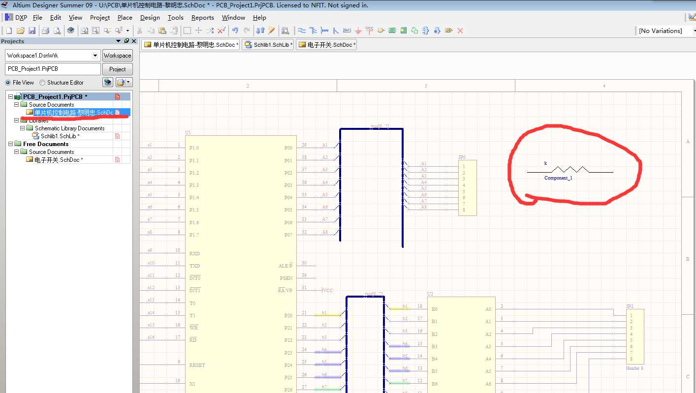Select the Place Part tool

[x=380, y=30]
